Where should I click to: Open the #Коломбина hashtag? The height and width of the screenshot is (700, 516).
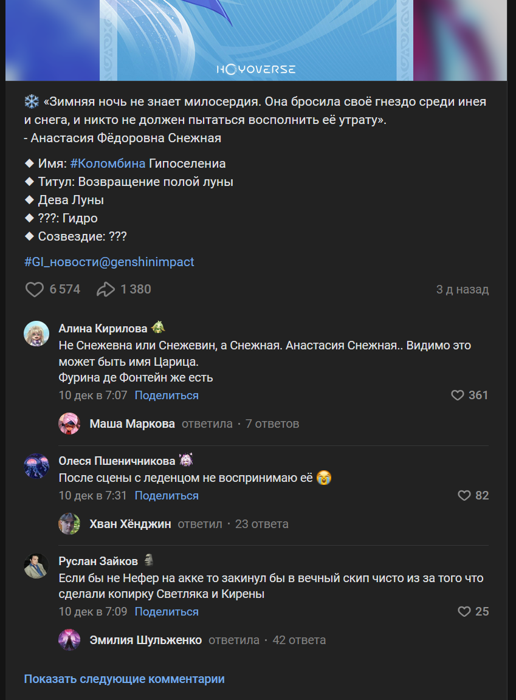click(108, 163)
